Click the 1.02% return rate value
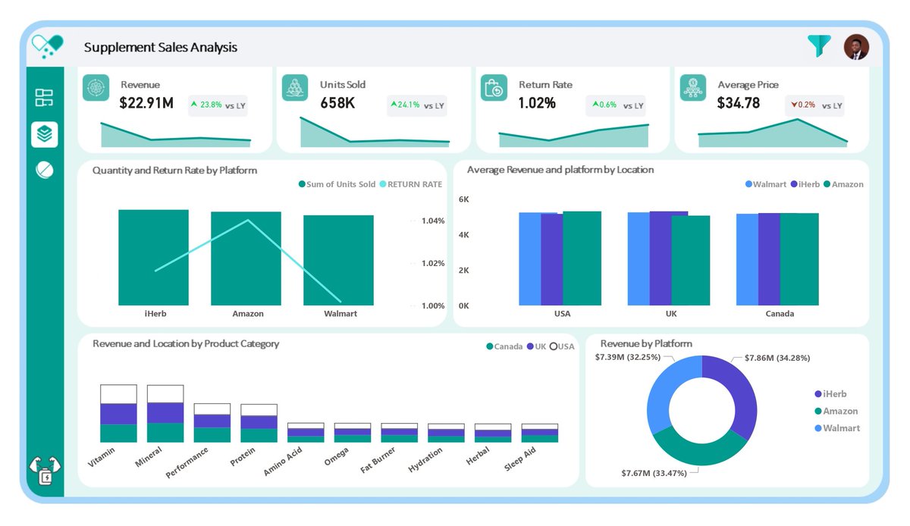Screen dimensions: 910x526 pos(537,103)
